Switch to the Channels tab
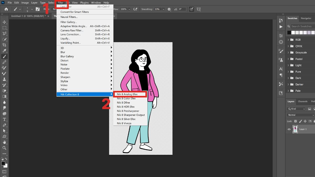 coord(302,101)
